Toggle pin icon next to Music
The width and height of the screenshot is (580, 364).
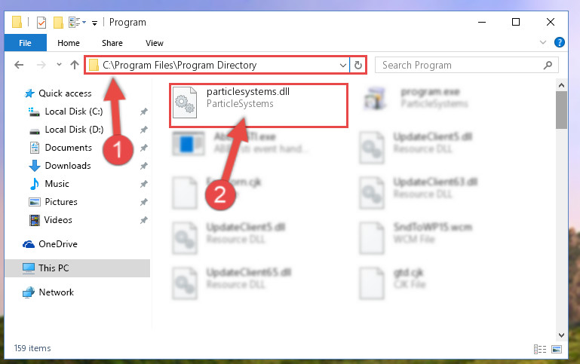(143, 184)
